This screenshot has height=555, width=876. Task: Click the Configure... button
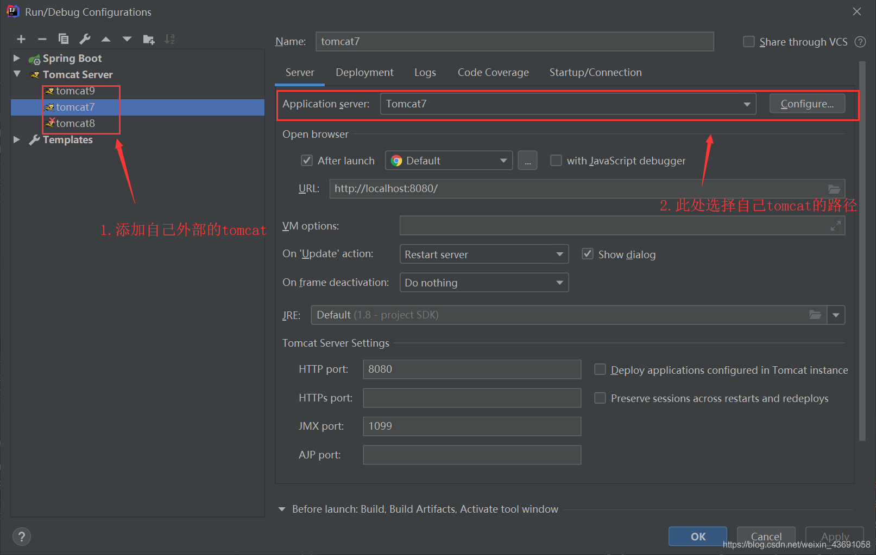pyautogui.click(x=807, y=104)
